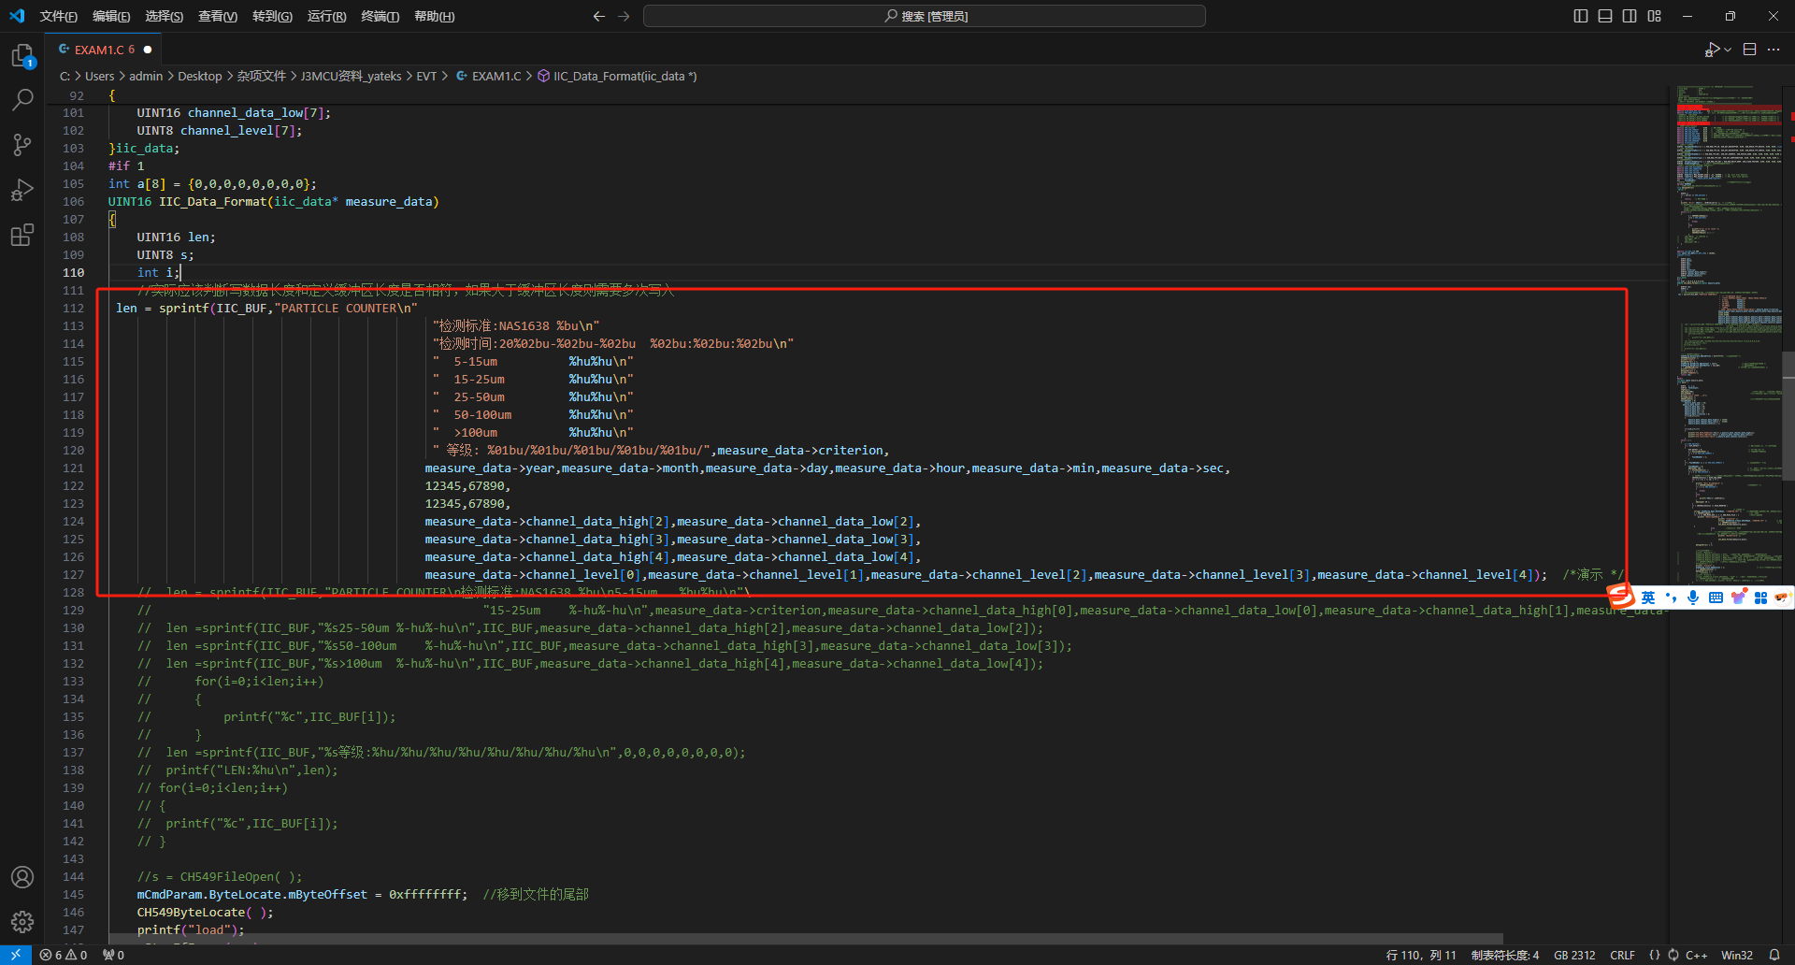Change the CRLF line ending

pyautogui.click(x=1623, y=955)
